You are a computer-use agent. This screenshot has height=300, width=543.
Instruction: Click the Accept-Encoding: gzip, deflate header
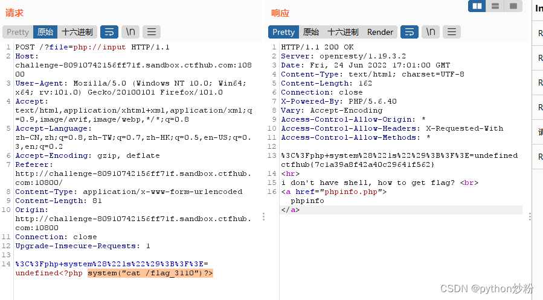[x=87, y=155]
